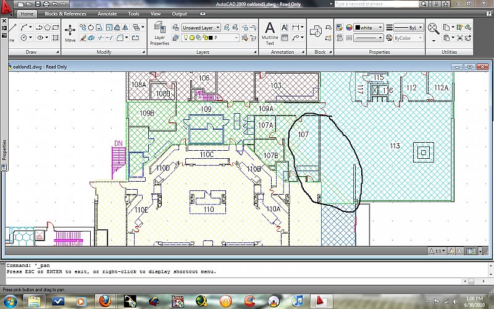This screenshot has width=494, height=309.
Task: Toggle Properties palette auto-hide button
Action: tap(4, 28)
